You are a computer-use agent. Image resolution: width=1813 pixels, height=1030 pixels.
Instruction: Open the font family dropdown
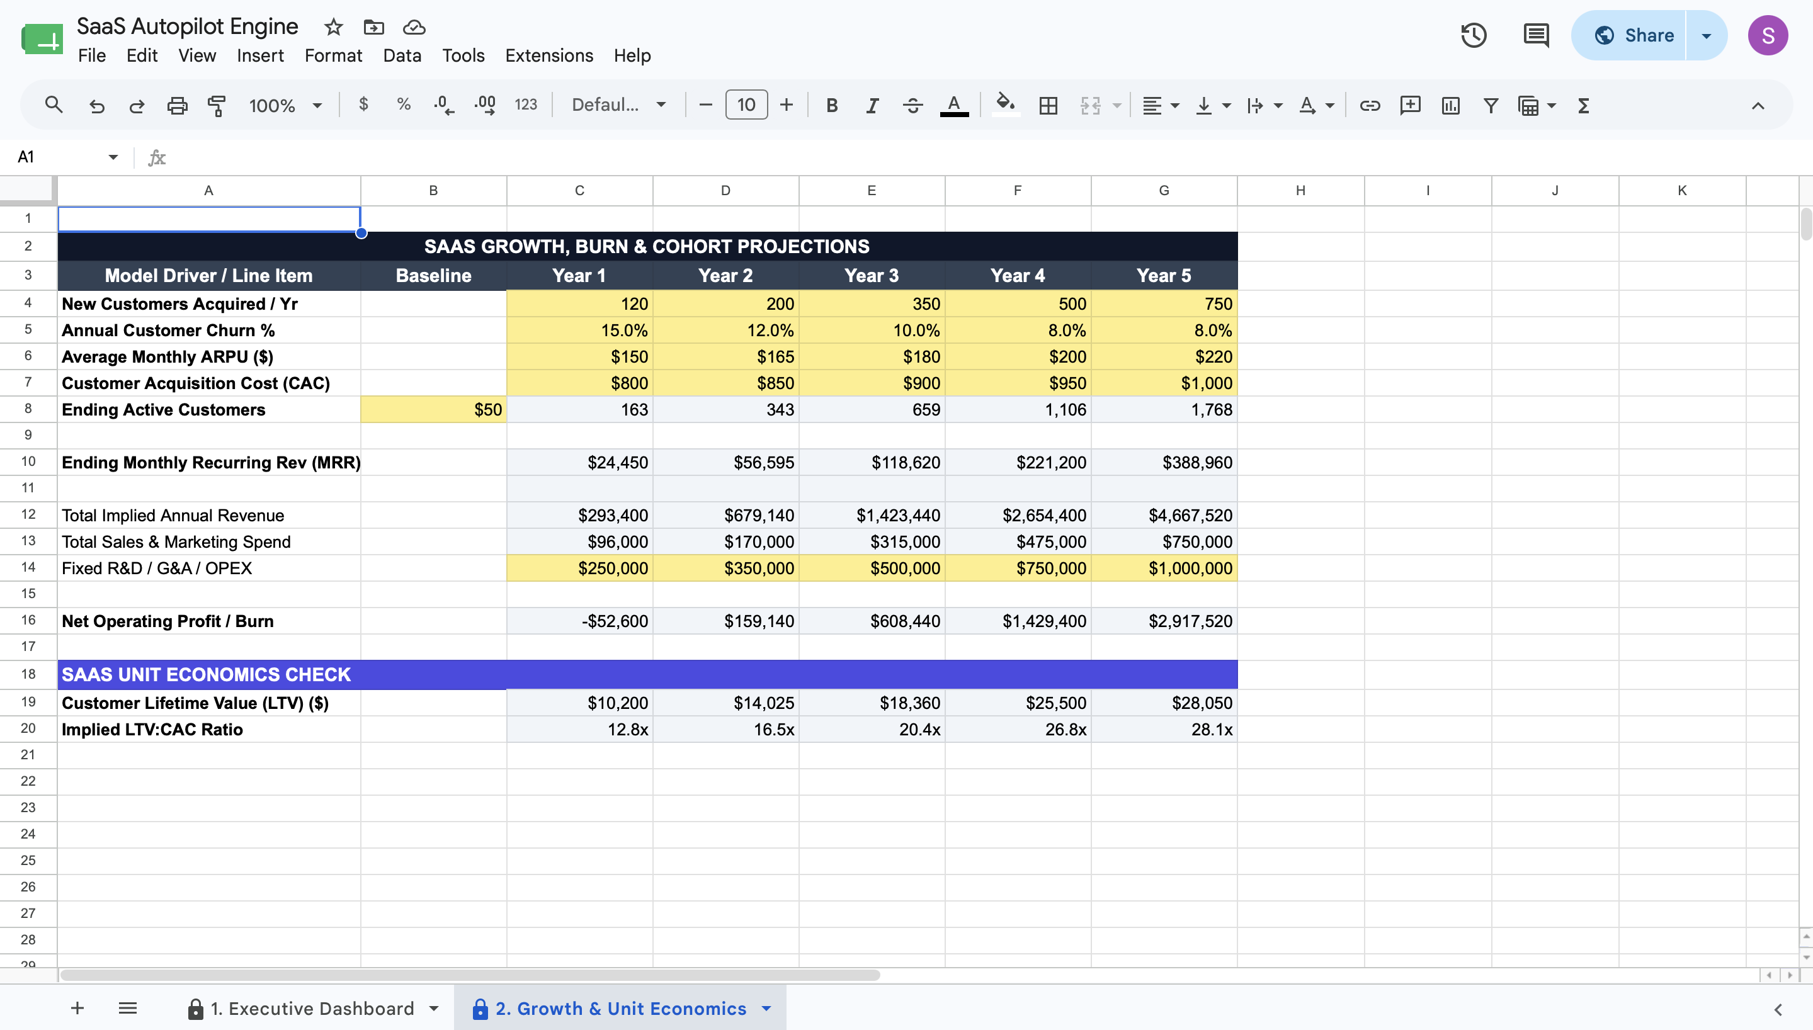[619, 105]
